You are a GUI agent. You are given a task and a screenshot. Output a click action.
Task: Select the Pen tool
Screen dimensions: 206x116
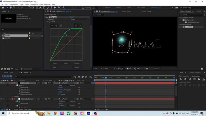pos(41,8)
